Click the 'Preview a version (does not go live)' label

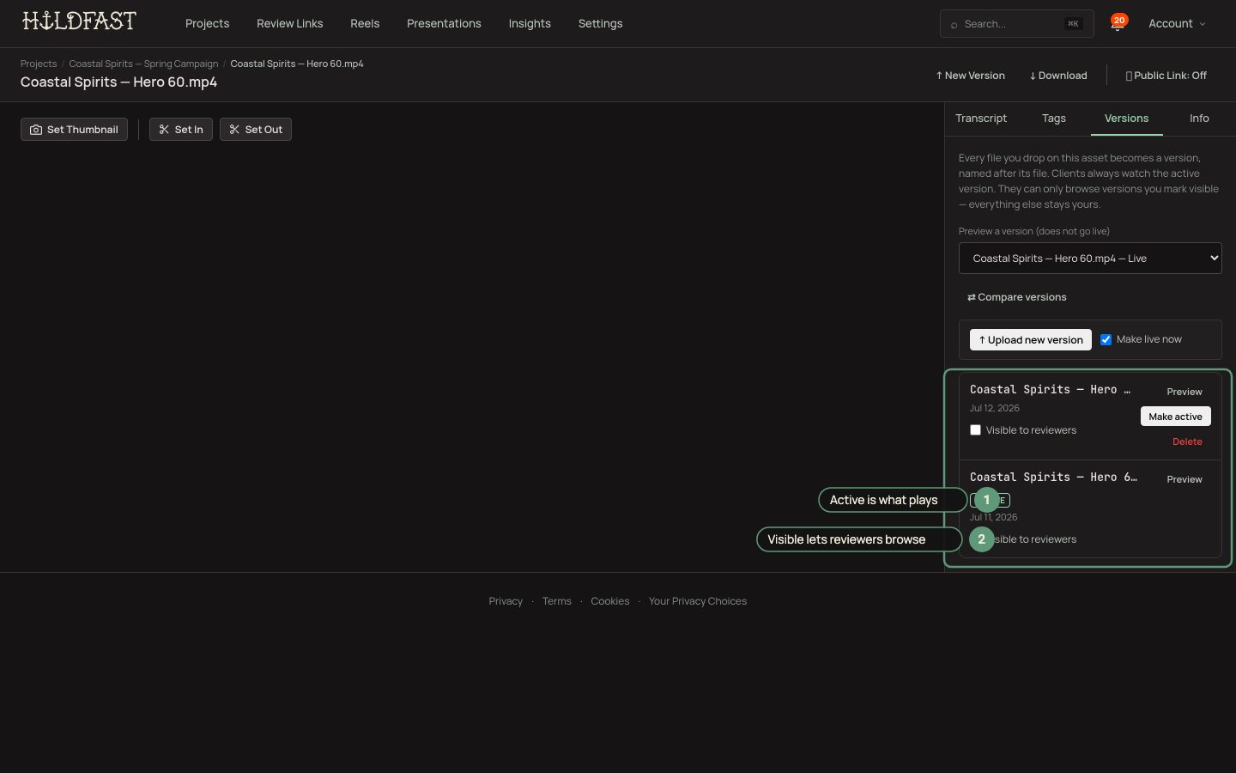pos(1034,231)
